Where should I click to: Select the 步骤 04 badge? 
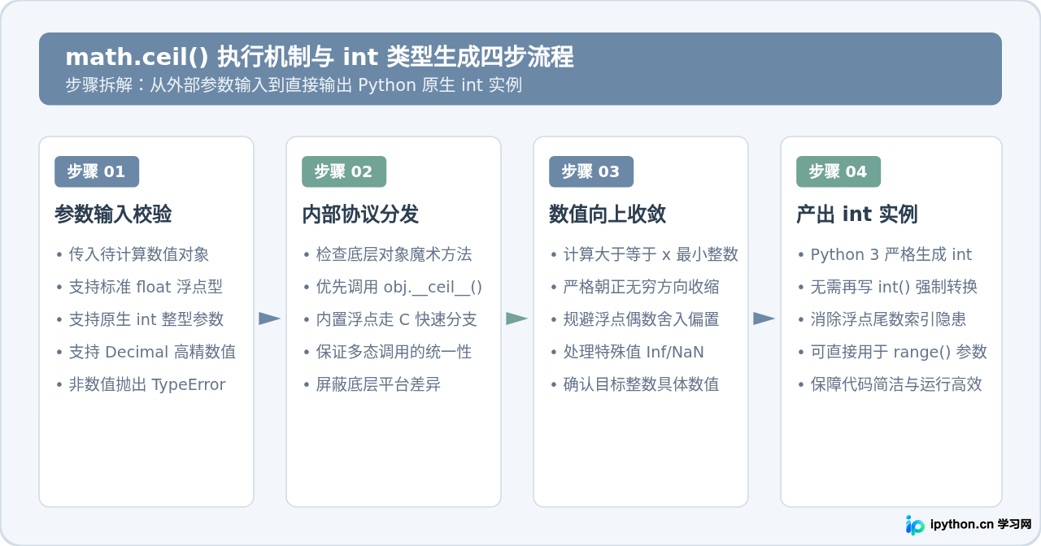(x=838, y=171)
